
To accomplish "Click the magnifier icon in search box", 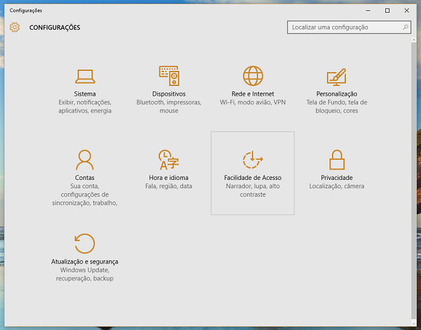I will click(x=405, y=27).
